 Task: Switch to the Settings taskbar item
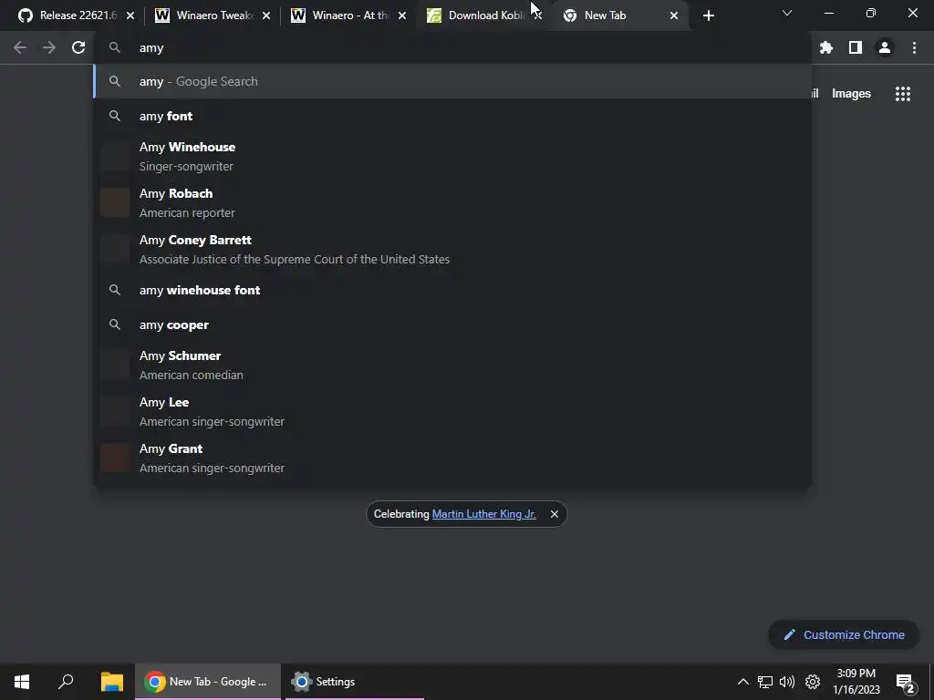(x=355, y=682)
